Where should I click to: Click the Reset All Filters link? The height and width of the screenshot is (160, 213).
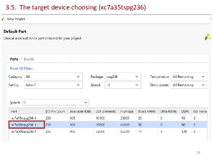(21, 68)
